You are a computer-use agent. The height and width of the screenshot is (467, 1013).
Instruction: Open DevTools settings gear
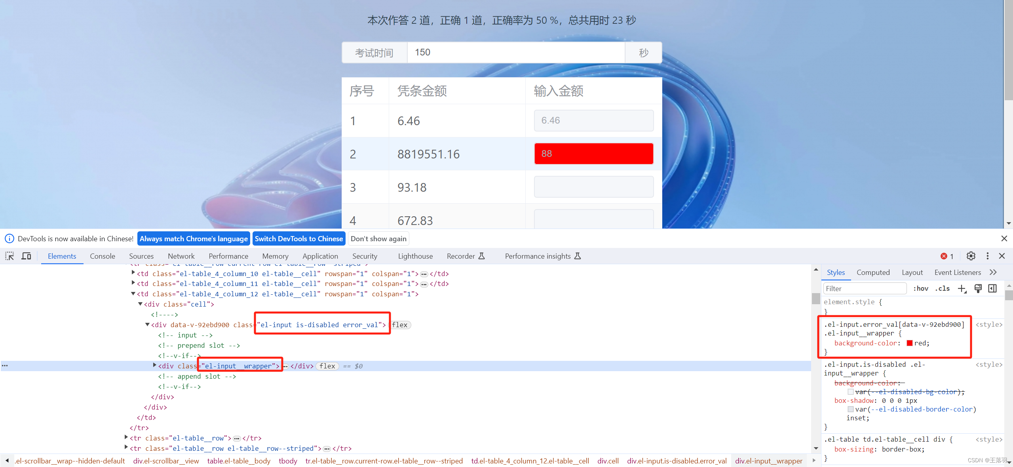(971, 256)
